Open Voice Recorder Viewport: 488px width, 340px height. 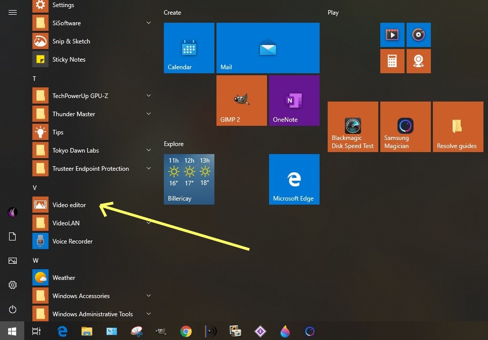(92, 241)
